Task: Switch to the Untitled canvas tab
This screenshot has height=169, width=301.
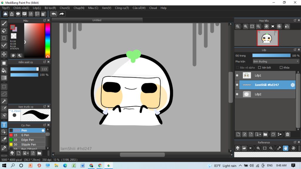Action: [x=97, y=20]
